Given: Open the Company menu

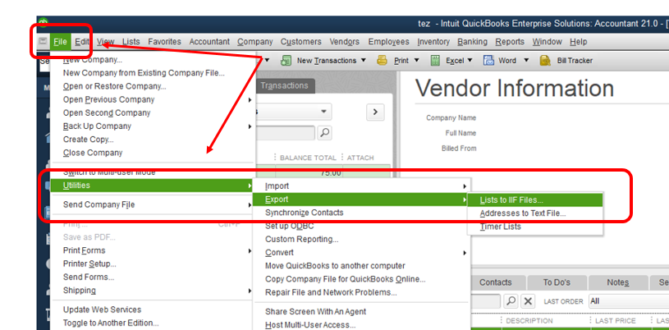Looking at the screenshot, I should tap(255, 42).
